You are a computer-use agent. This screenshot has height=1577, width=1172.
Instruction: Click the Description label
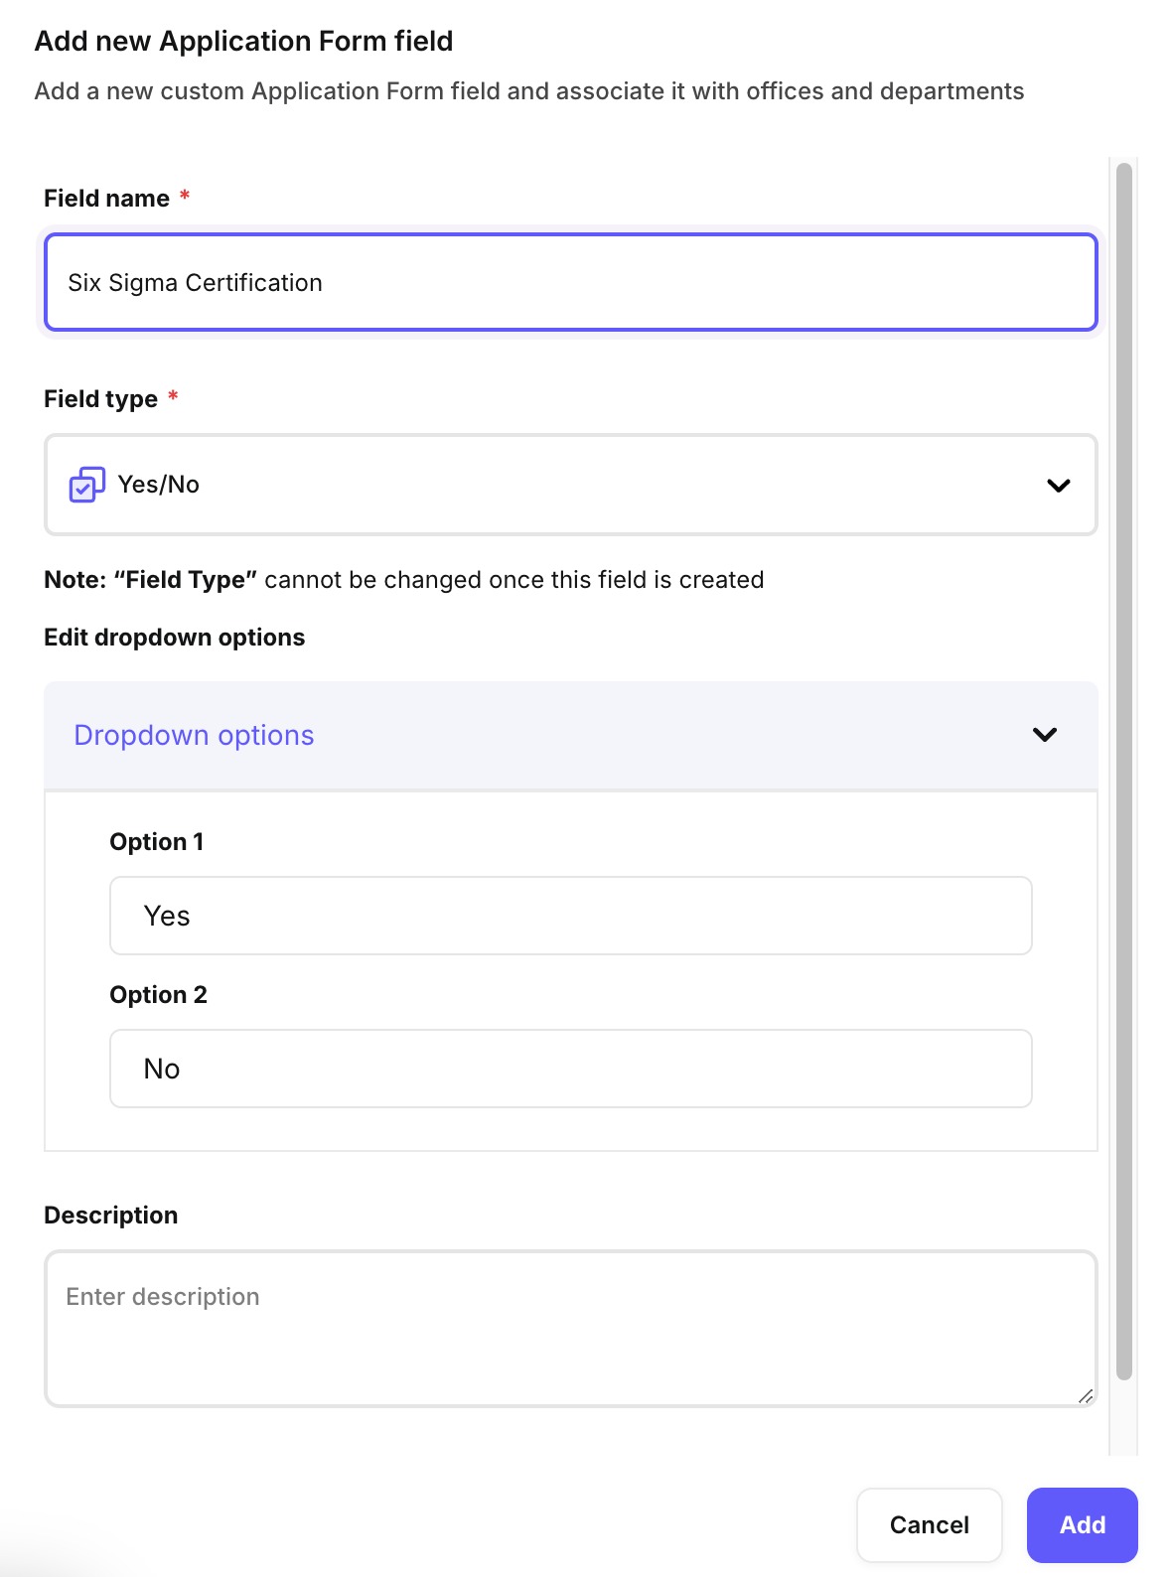pyautogui.click(x=111, y=1216)
